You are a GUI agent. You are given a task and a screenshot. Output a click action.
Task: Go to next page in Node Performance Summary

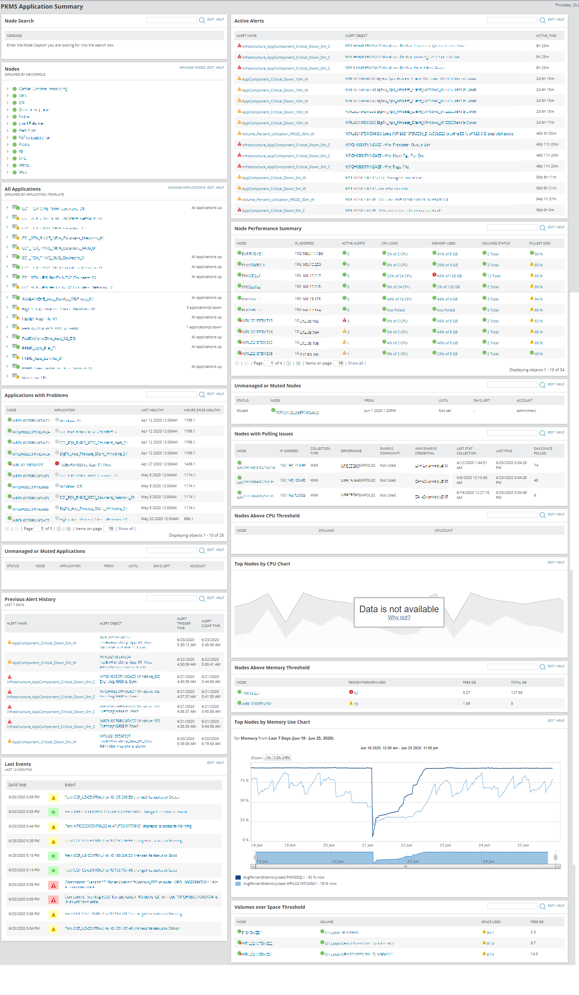289,363
